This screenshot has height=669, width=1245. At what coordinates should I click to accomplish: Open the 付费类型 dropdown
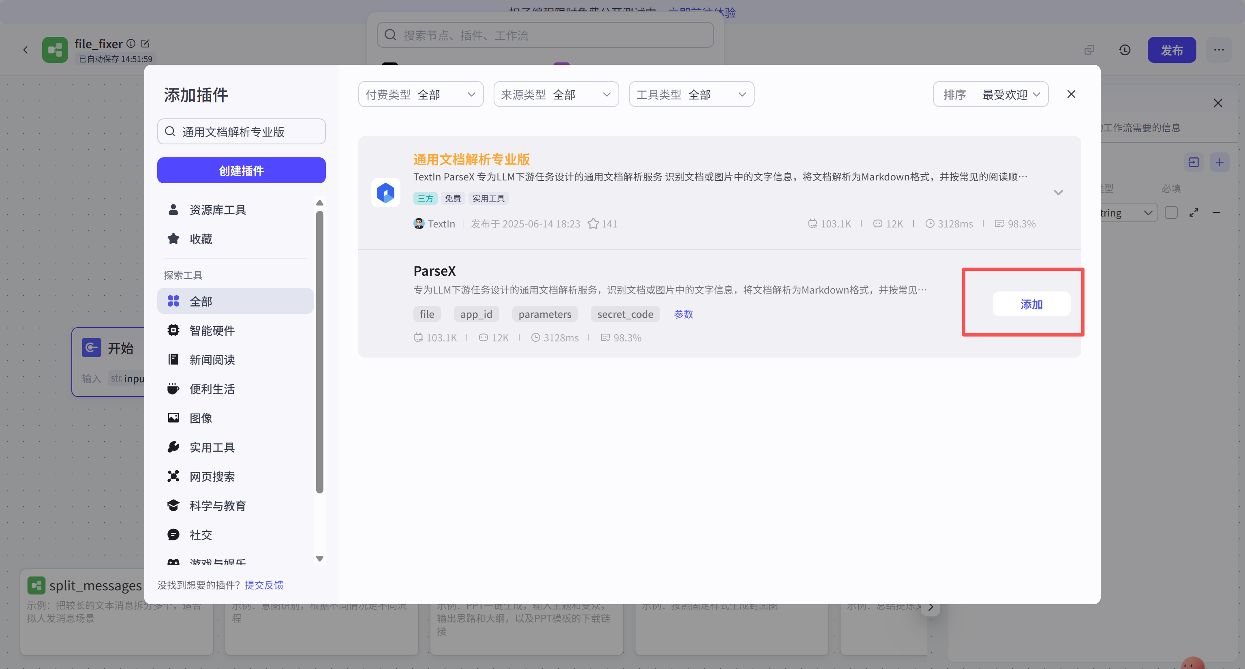pyautogui.click(x=421, y=94)
